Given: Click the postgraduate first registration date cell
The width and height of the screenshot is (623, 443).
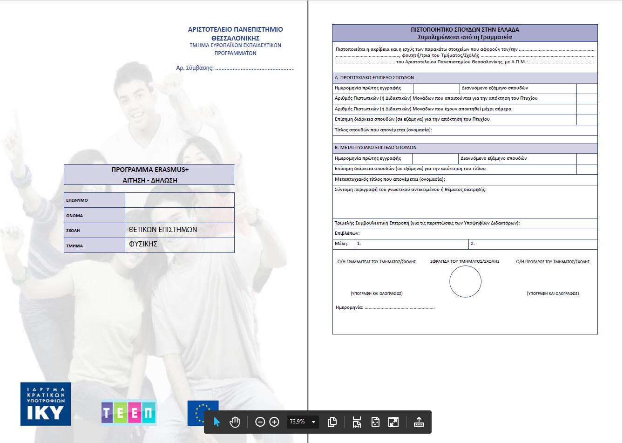Looking at the screenshot, I should click(x=435, y=158).
